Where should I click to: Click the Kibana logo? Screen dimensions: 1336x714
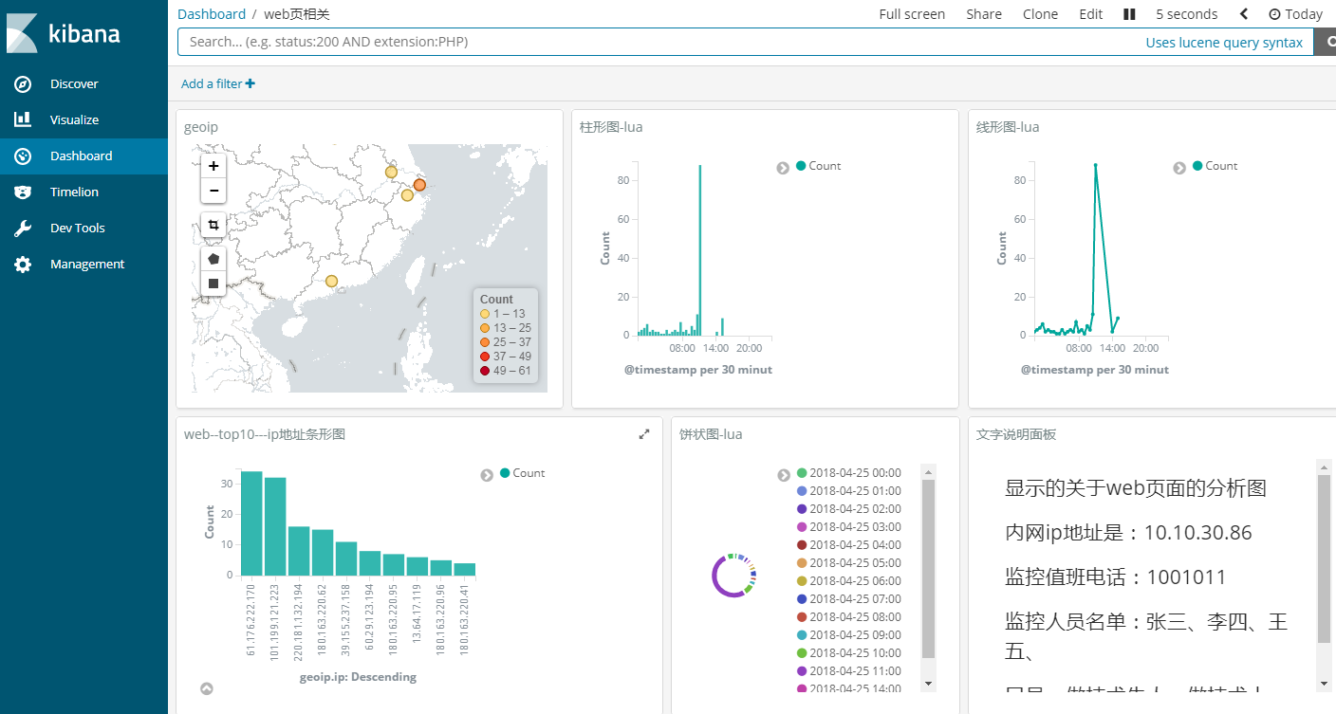click(x=63, y=33)
